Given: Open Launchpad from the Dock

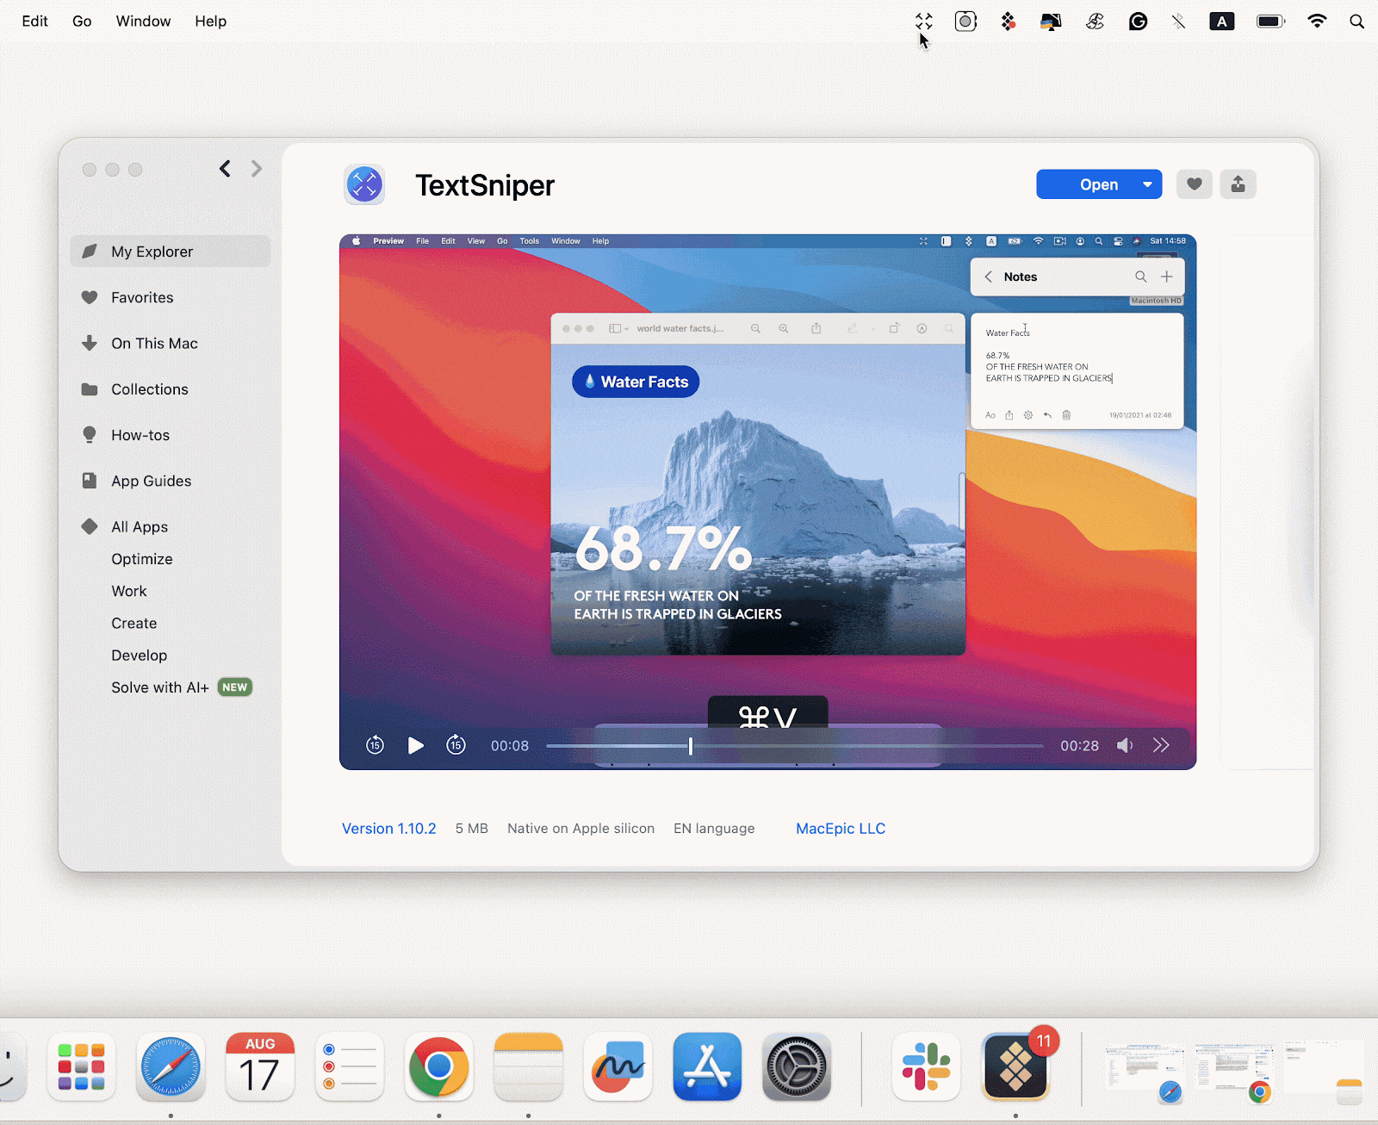Looking at the screenshot, I should click(x=82, y=1066).
